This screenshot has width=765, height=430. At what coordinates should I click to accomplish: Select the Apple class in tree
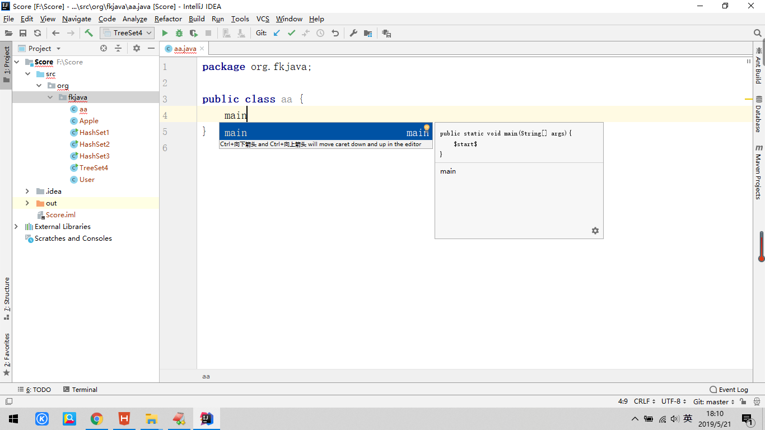[88, 121]
